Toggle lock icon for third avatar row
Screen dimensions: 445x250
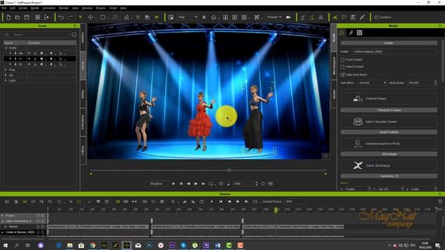click(35, 65)
